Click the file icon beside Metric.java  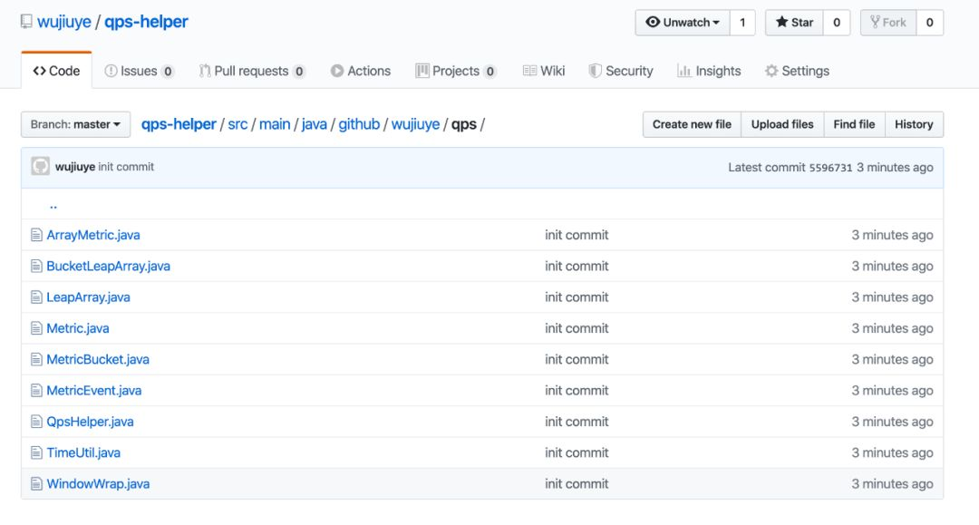pyautogui.click(x=36, y=328)
